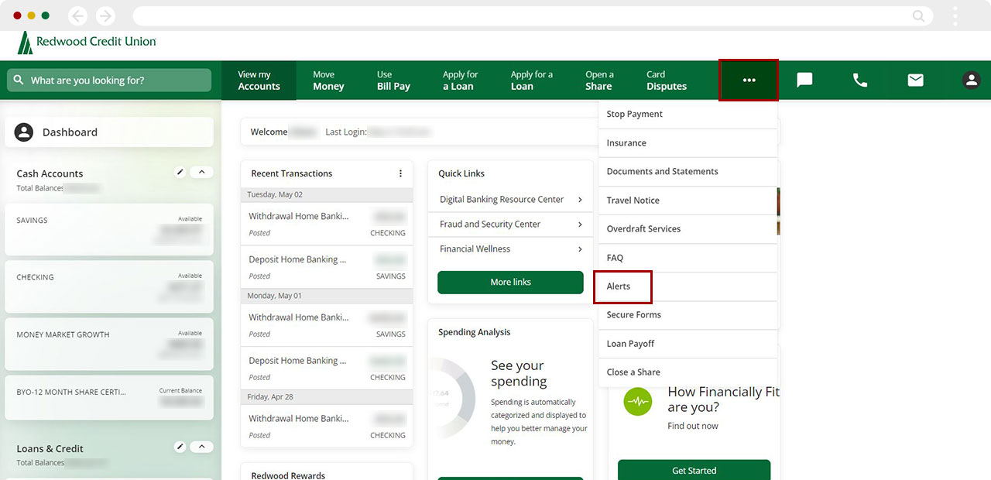Open Friday Apr 28 Withdrawal transaction
The image size is (991, 480).
327,426
